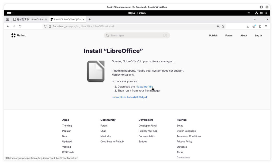Open Publish Your App link
The image size is (274, 164).
148,131
